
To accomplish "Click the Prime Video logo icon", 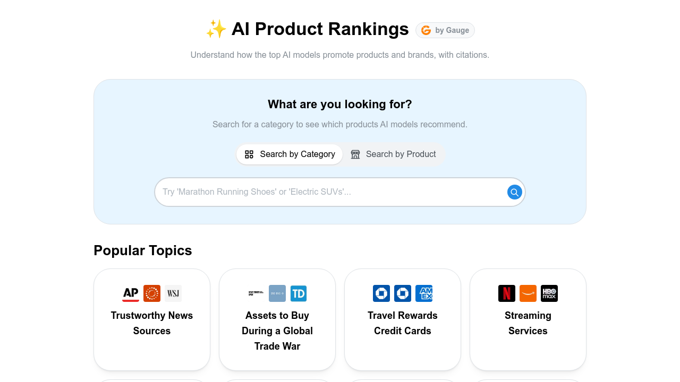I will point(528,293).
